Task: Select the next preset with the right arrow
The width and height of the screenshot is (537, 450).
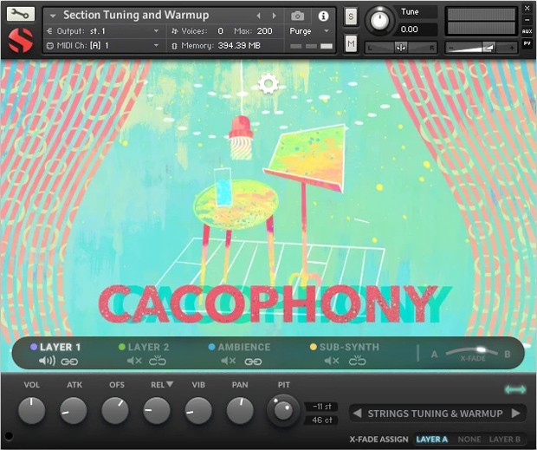Action: point(515,414)
